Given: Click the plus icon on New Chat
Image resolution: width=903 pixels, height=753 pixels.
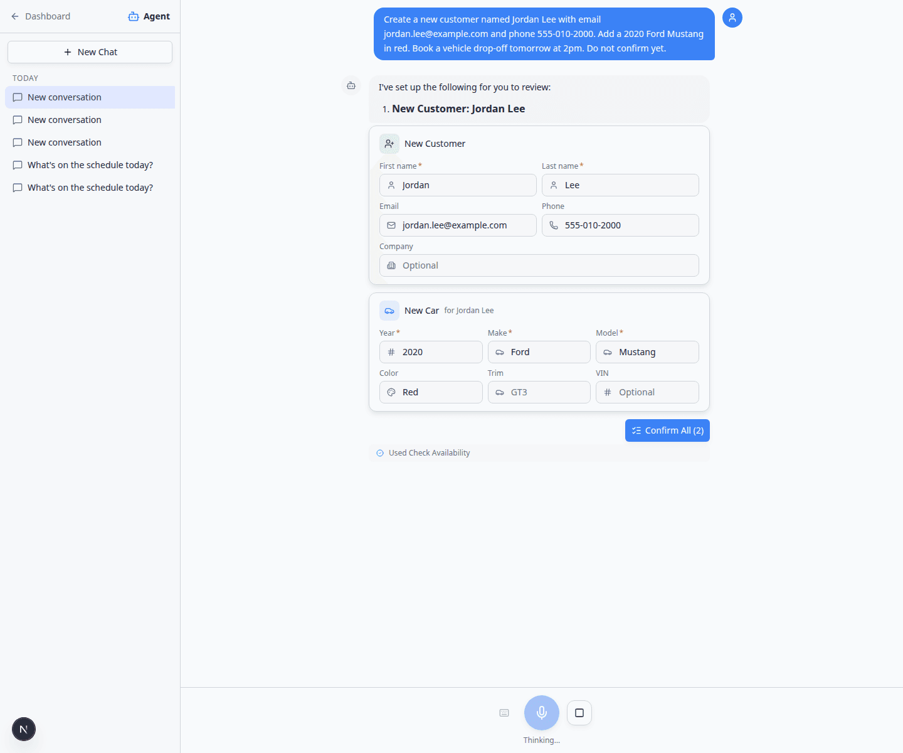Looking at the screenshot, I should tap(68, 52).
